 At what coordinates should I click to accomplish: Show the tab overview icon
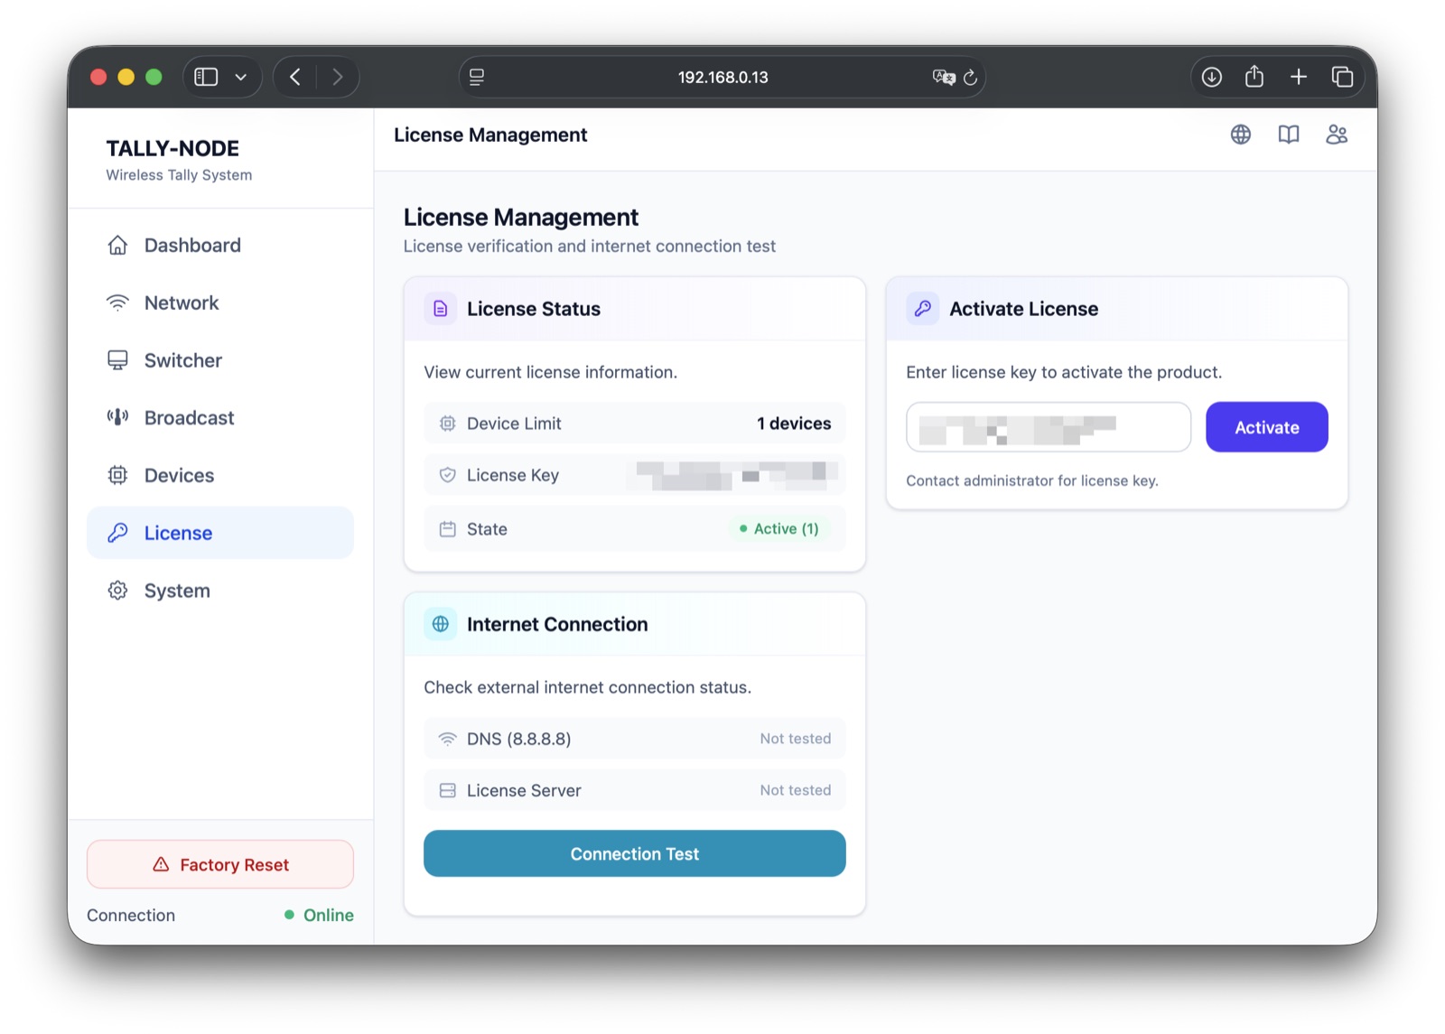(1342, 78)
